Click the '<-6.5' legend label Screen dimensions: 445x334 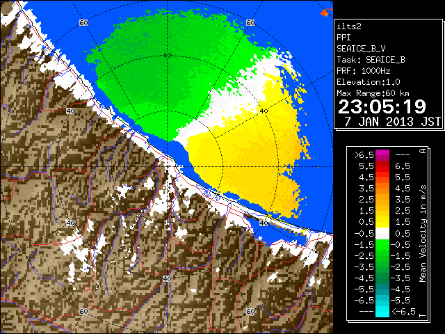pyautogui.click(x=403, y=312)
